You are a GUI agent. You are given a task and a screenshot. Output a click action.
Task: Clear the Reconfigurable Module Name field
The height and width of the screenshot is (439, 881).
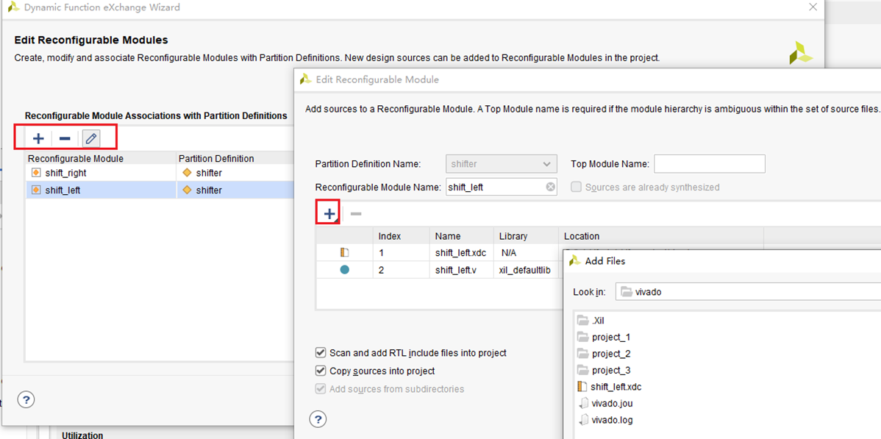point(550,187)
